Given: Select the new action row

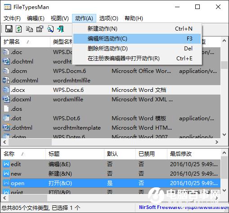Looking at the screenshot, I should [x=111, y=173].
